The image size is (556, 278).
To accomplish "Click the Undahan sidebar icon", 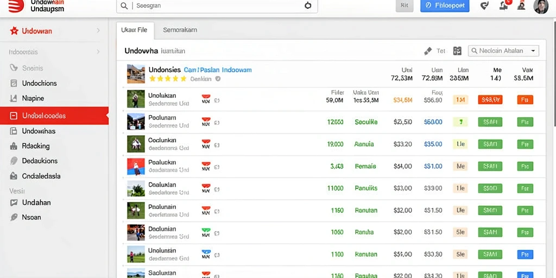I will click(x=14, y=203).
